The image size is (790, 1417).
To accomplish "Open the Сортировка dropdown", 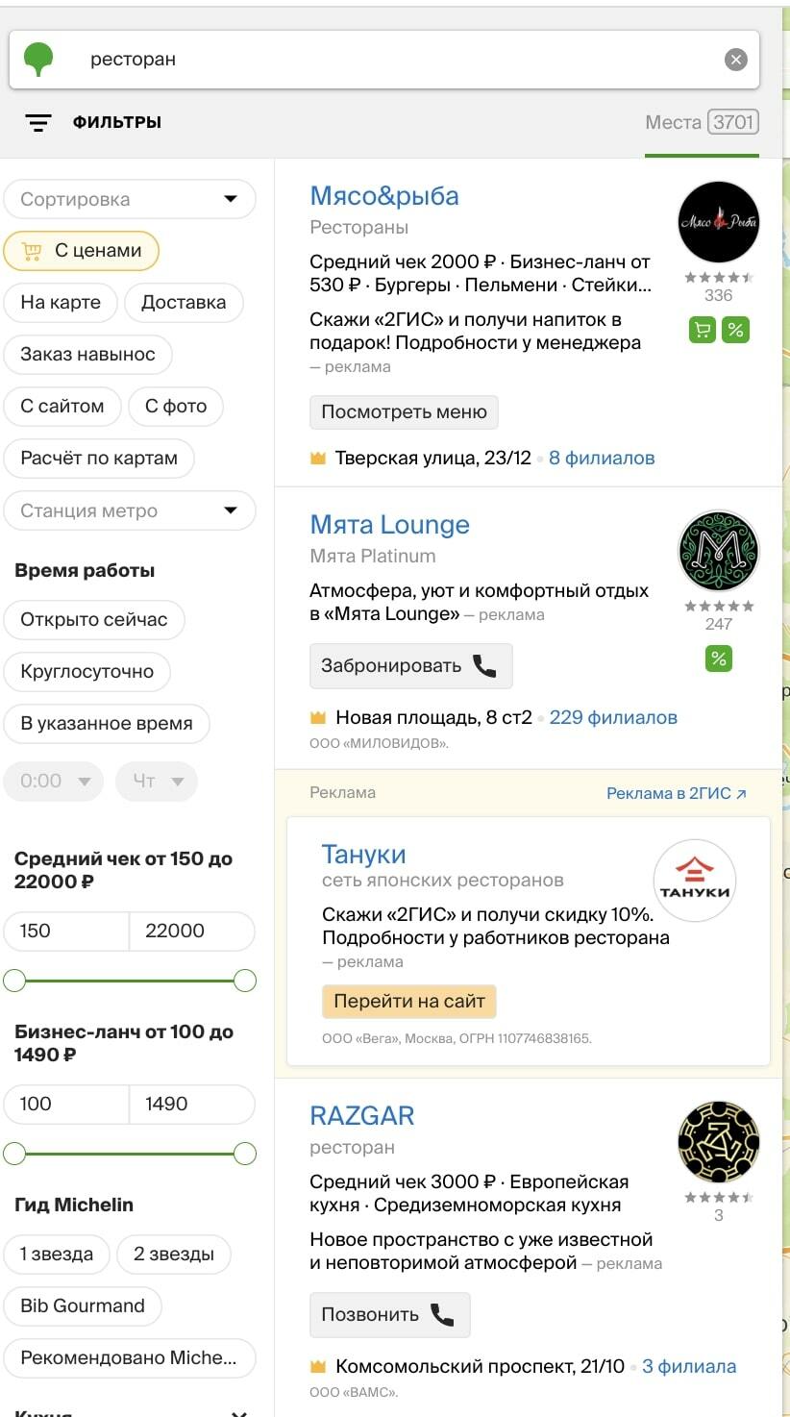I will pyautogui.click(x=130, y=200).
